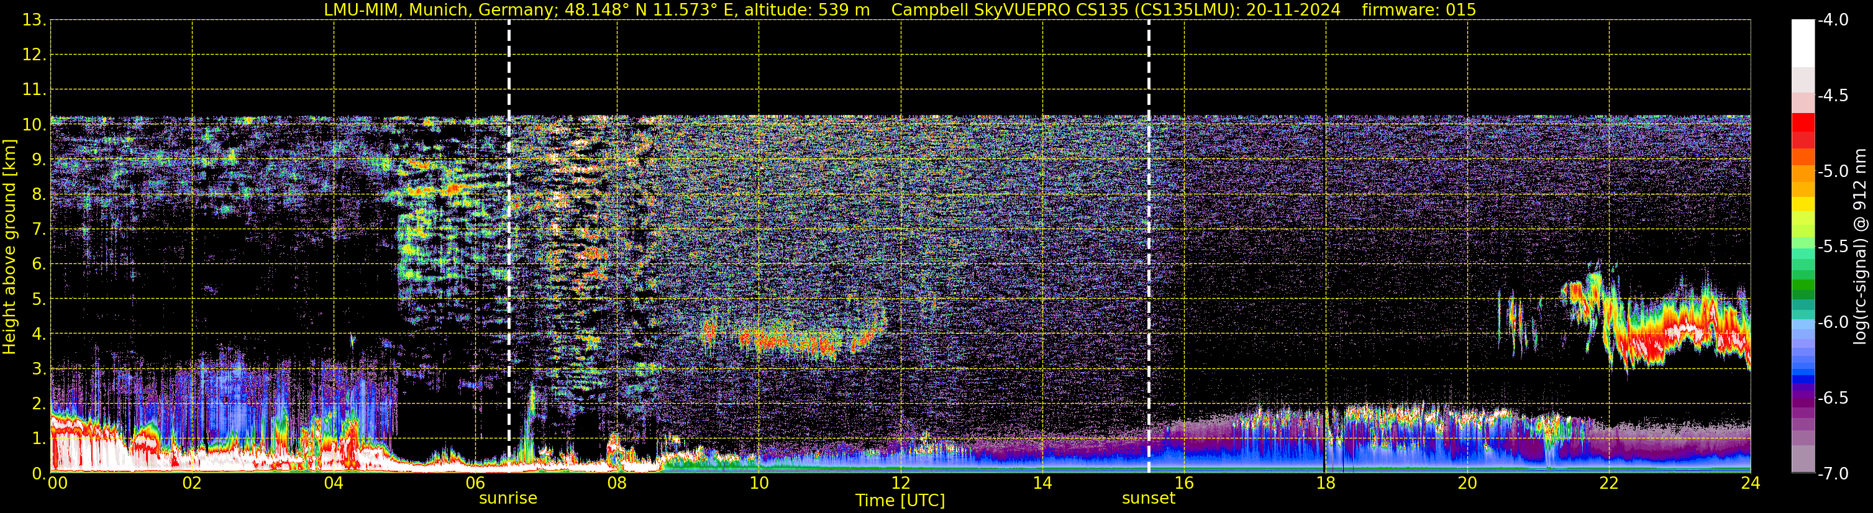Click the white segment of the colorbar
The width and height of the screenshot is (1873, 513).
1802,43
